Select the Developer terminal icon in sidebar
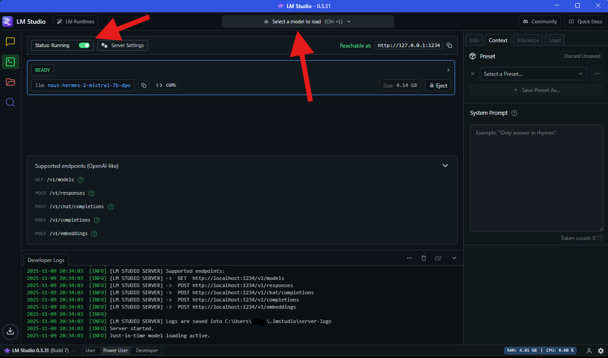Viewport: 608px width, 358px height. (10, 62)
